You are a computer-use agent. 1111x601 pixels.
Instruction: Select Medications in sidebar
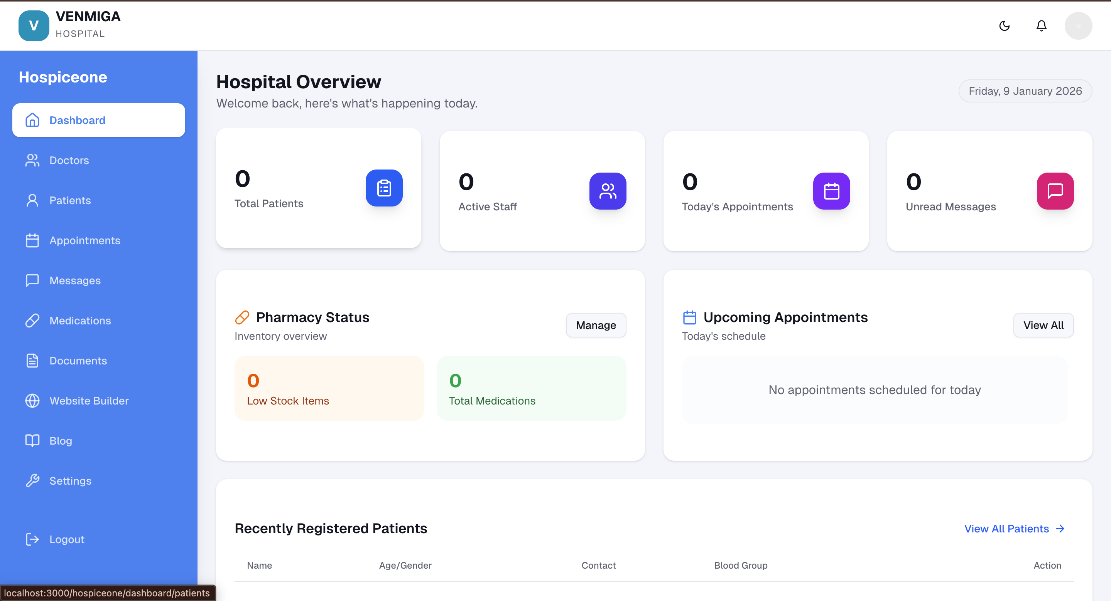click(x=80, y=321)
